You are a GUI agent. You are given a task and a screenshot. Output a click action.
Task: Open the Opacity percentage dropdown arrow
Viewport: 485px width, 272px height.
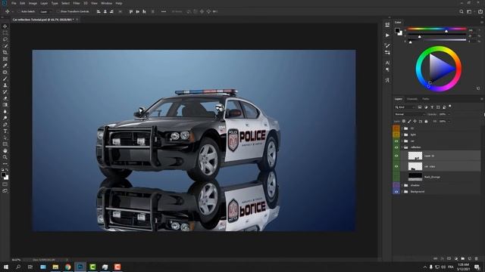[x=449, y=114]
